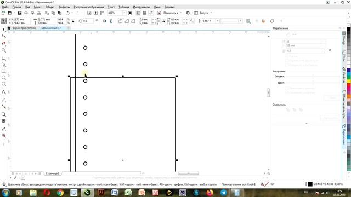The width and height of the screenshot is (351, 197).
Task: Open the Свойства docker side tab
Action: tap(344, 76)
